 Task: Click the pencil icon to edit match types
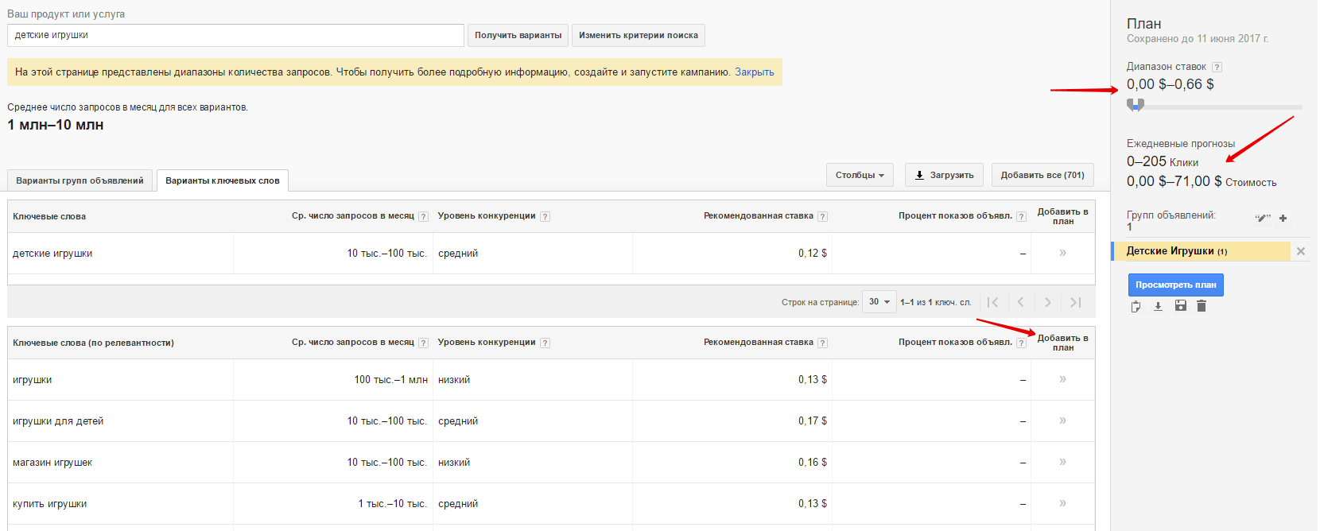1262,218
